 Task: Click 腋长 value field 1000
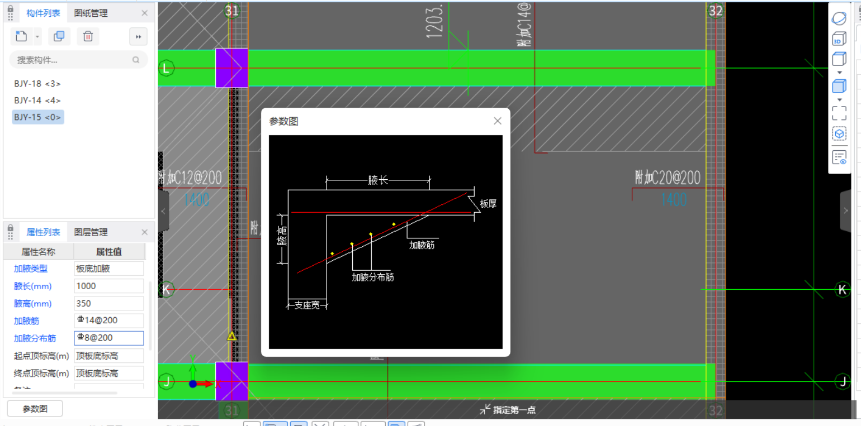tap(109, 286)
